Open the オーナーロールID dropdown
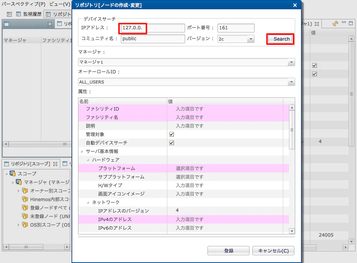Image resolution: width=357 pixels, height=263 pixels. click(x=291, y=82)
